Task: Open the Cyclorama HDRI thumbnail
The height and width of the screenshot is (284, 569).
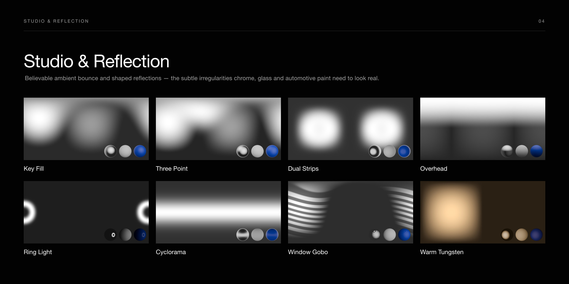Action: tap(218, 212)
